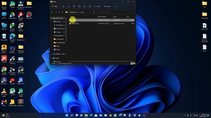Open the Recent locations chevron
Viewport: 211px width, 118px height.
(59, 12)
